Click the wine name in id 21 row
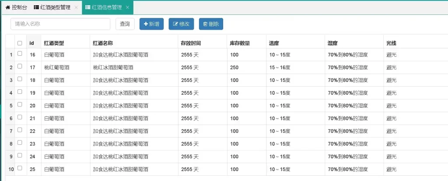This screenshot has height=181, width=448. (121, 119)
